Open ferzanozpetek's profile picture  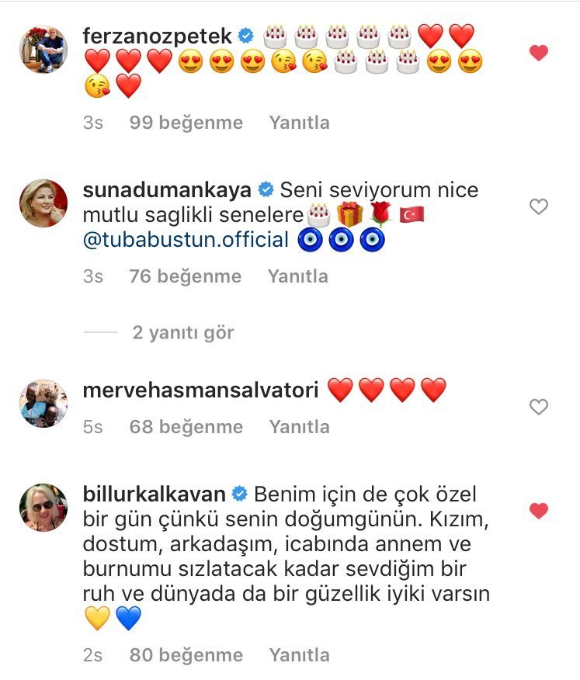click(x=43, y=49)
